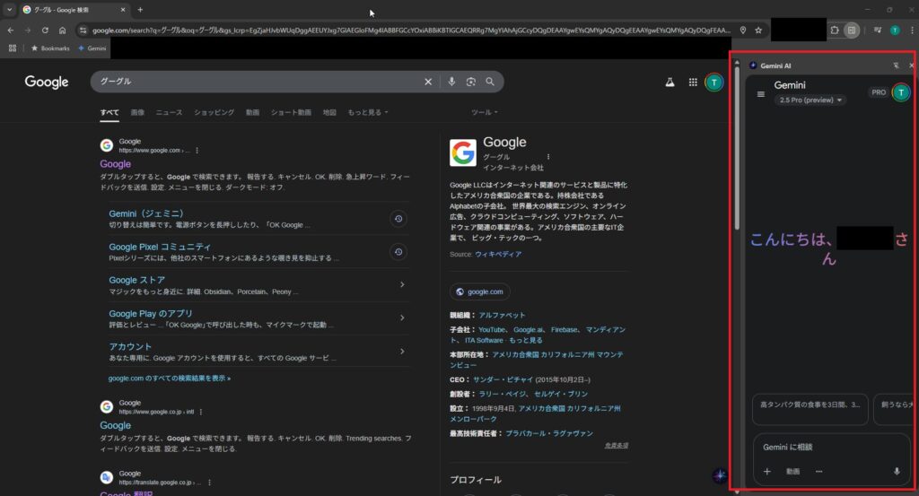919x496 pixels.
Task: Open the Gemini bookmark
Action: [92, 48]
